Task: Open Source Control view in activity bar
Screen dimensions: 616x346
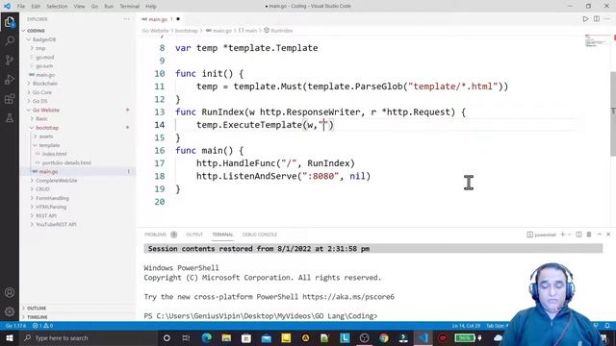Action: click(10, 60)
